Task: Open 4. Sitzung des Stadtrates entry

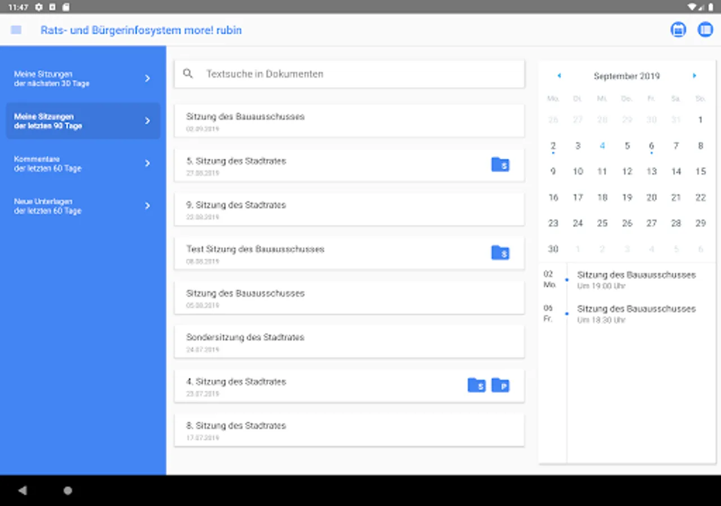Action: pos(349,386)
